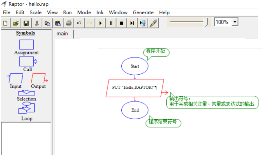This screenshot has height=162, width=266.
Task: Click the Paste clipboard icon
Action: coord(58,23)
